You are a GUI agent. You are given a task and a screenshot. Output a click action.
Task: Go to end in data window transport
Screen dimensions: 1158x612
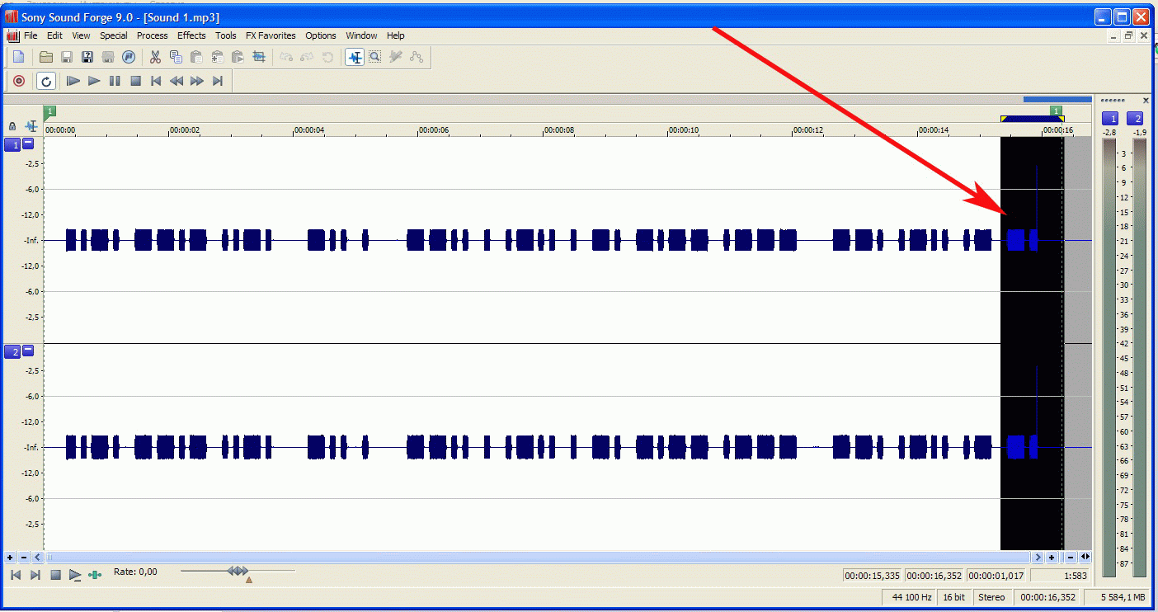click(35, 574)
